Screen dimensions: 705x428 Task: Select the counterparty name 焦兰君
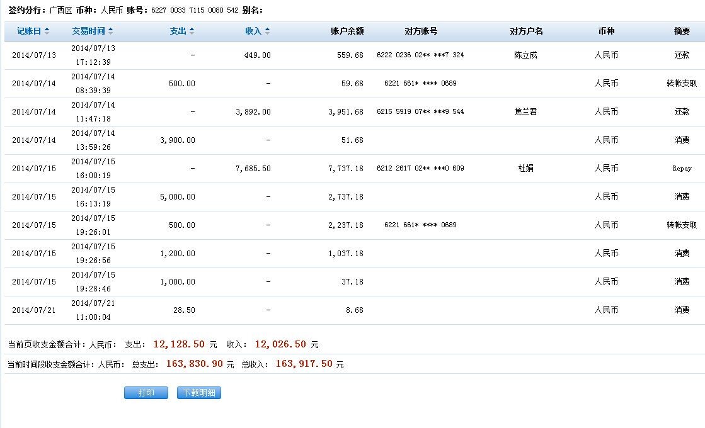tap(526, 112)
